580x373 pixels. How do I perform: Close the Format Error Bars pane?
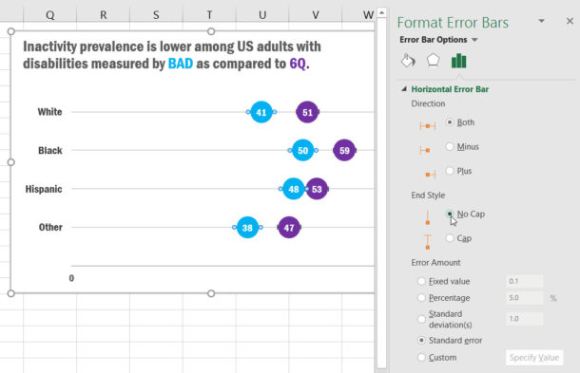pos(570,21)
